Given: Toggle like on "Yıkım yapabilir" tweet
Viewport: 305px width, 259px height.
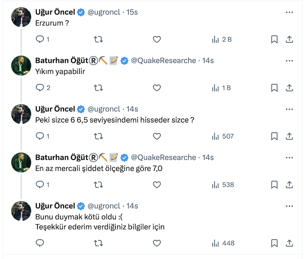Looking at the screenshot, I should (157, 88).
